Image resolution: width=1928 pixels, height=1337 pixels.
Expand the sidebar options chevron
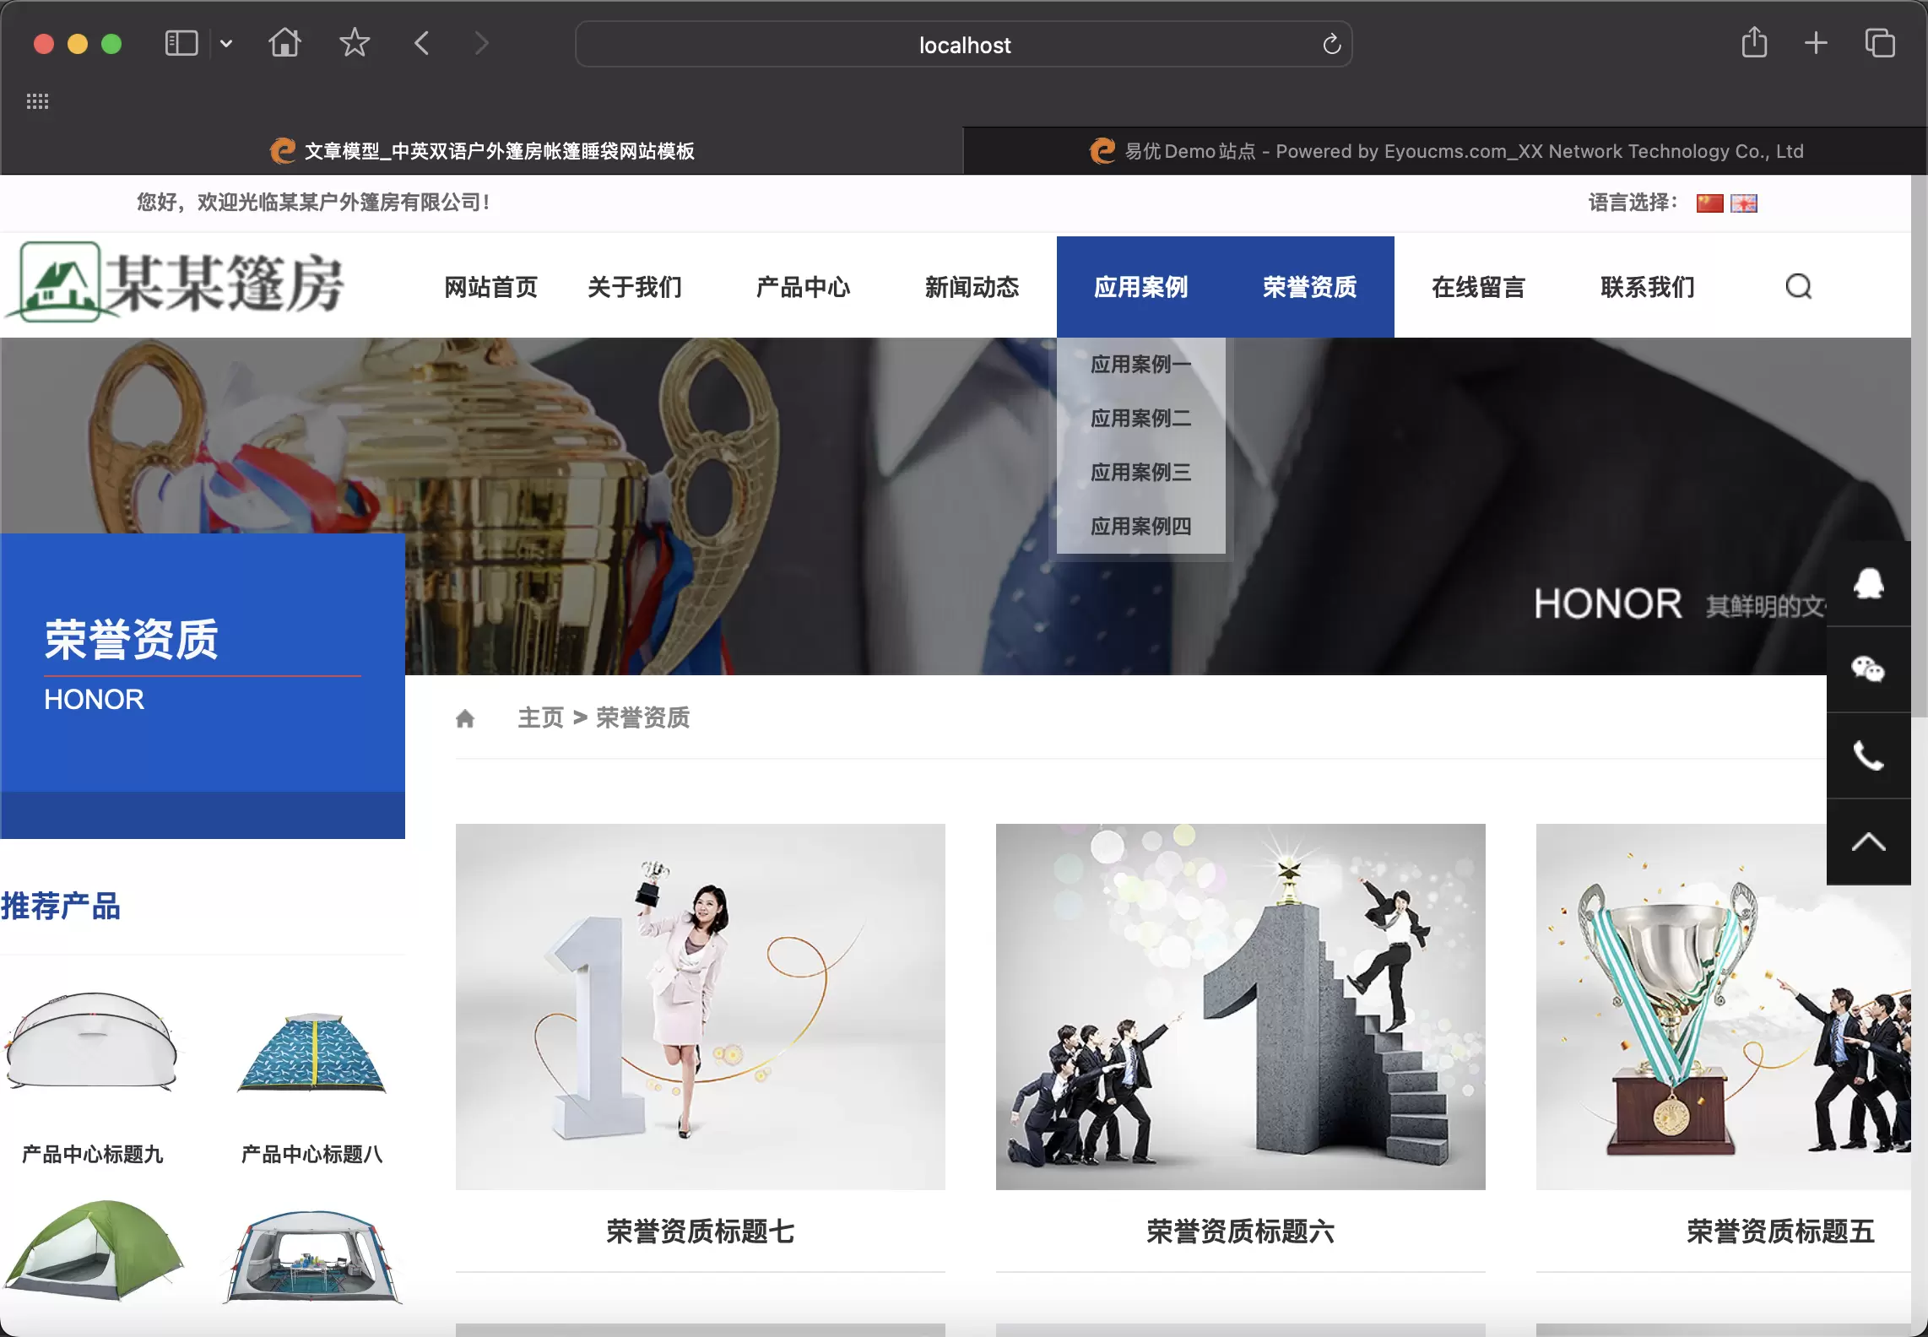pyautogui.click(x=226, y=43)
